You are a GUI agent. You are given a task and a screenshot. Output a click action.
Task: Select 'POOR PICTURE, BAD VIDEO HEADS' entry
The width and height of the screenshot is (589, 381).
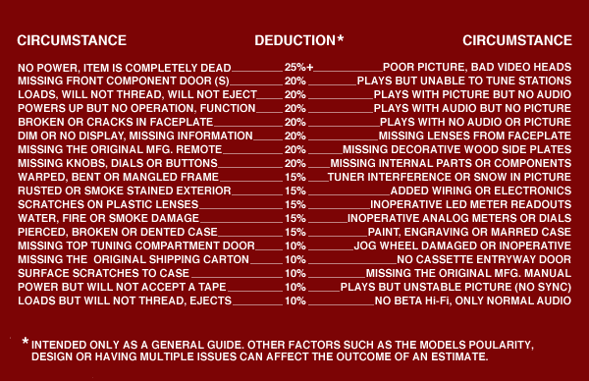[x=477, y=67]
